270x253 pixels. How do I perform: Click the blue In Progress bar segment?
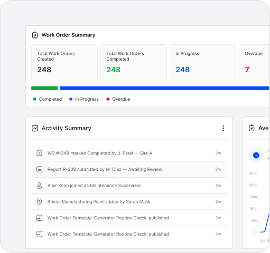point(164,88)
